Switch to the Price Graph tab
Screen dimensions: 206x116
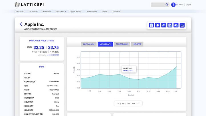[x=89, y=44]
